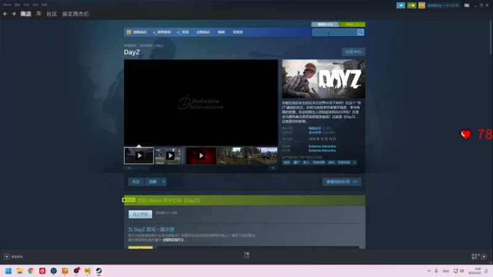Click the action games breadcrumb link

pyautogui.click(x=146, y=46)
